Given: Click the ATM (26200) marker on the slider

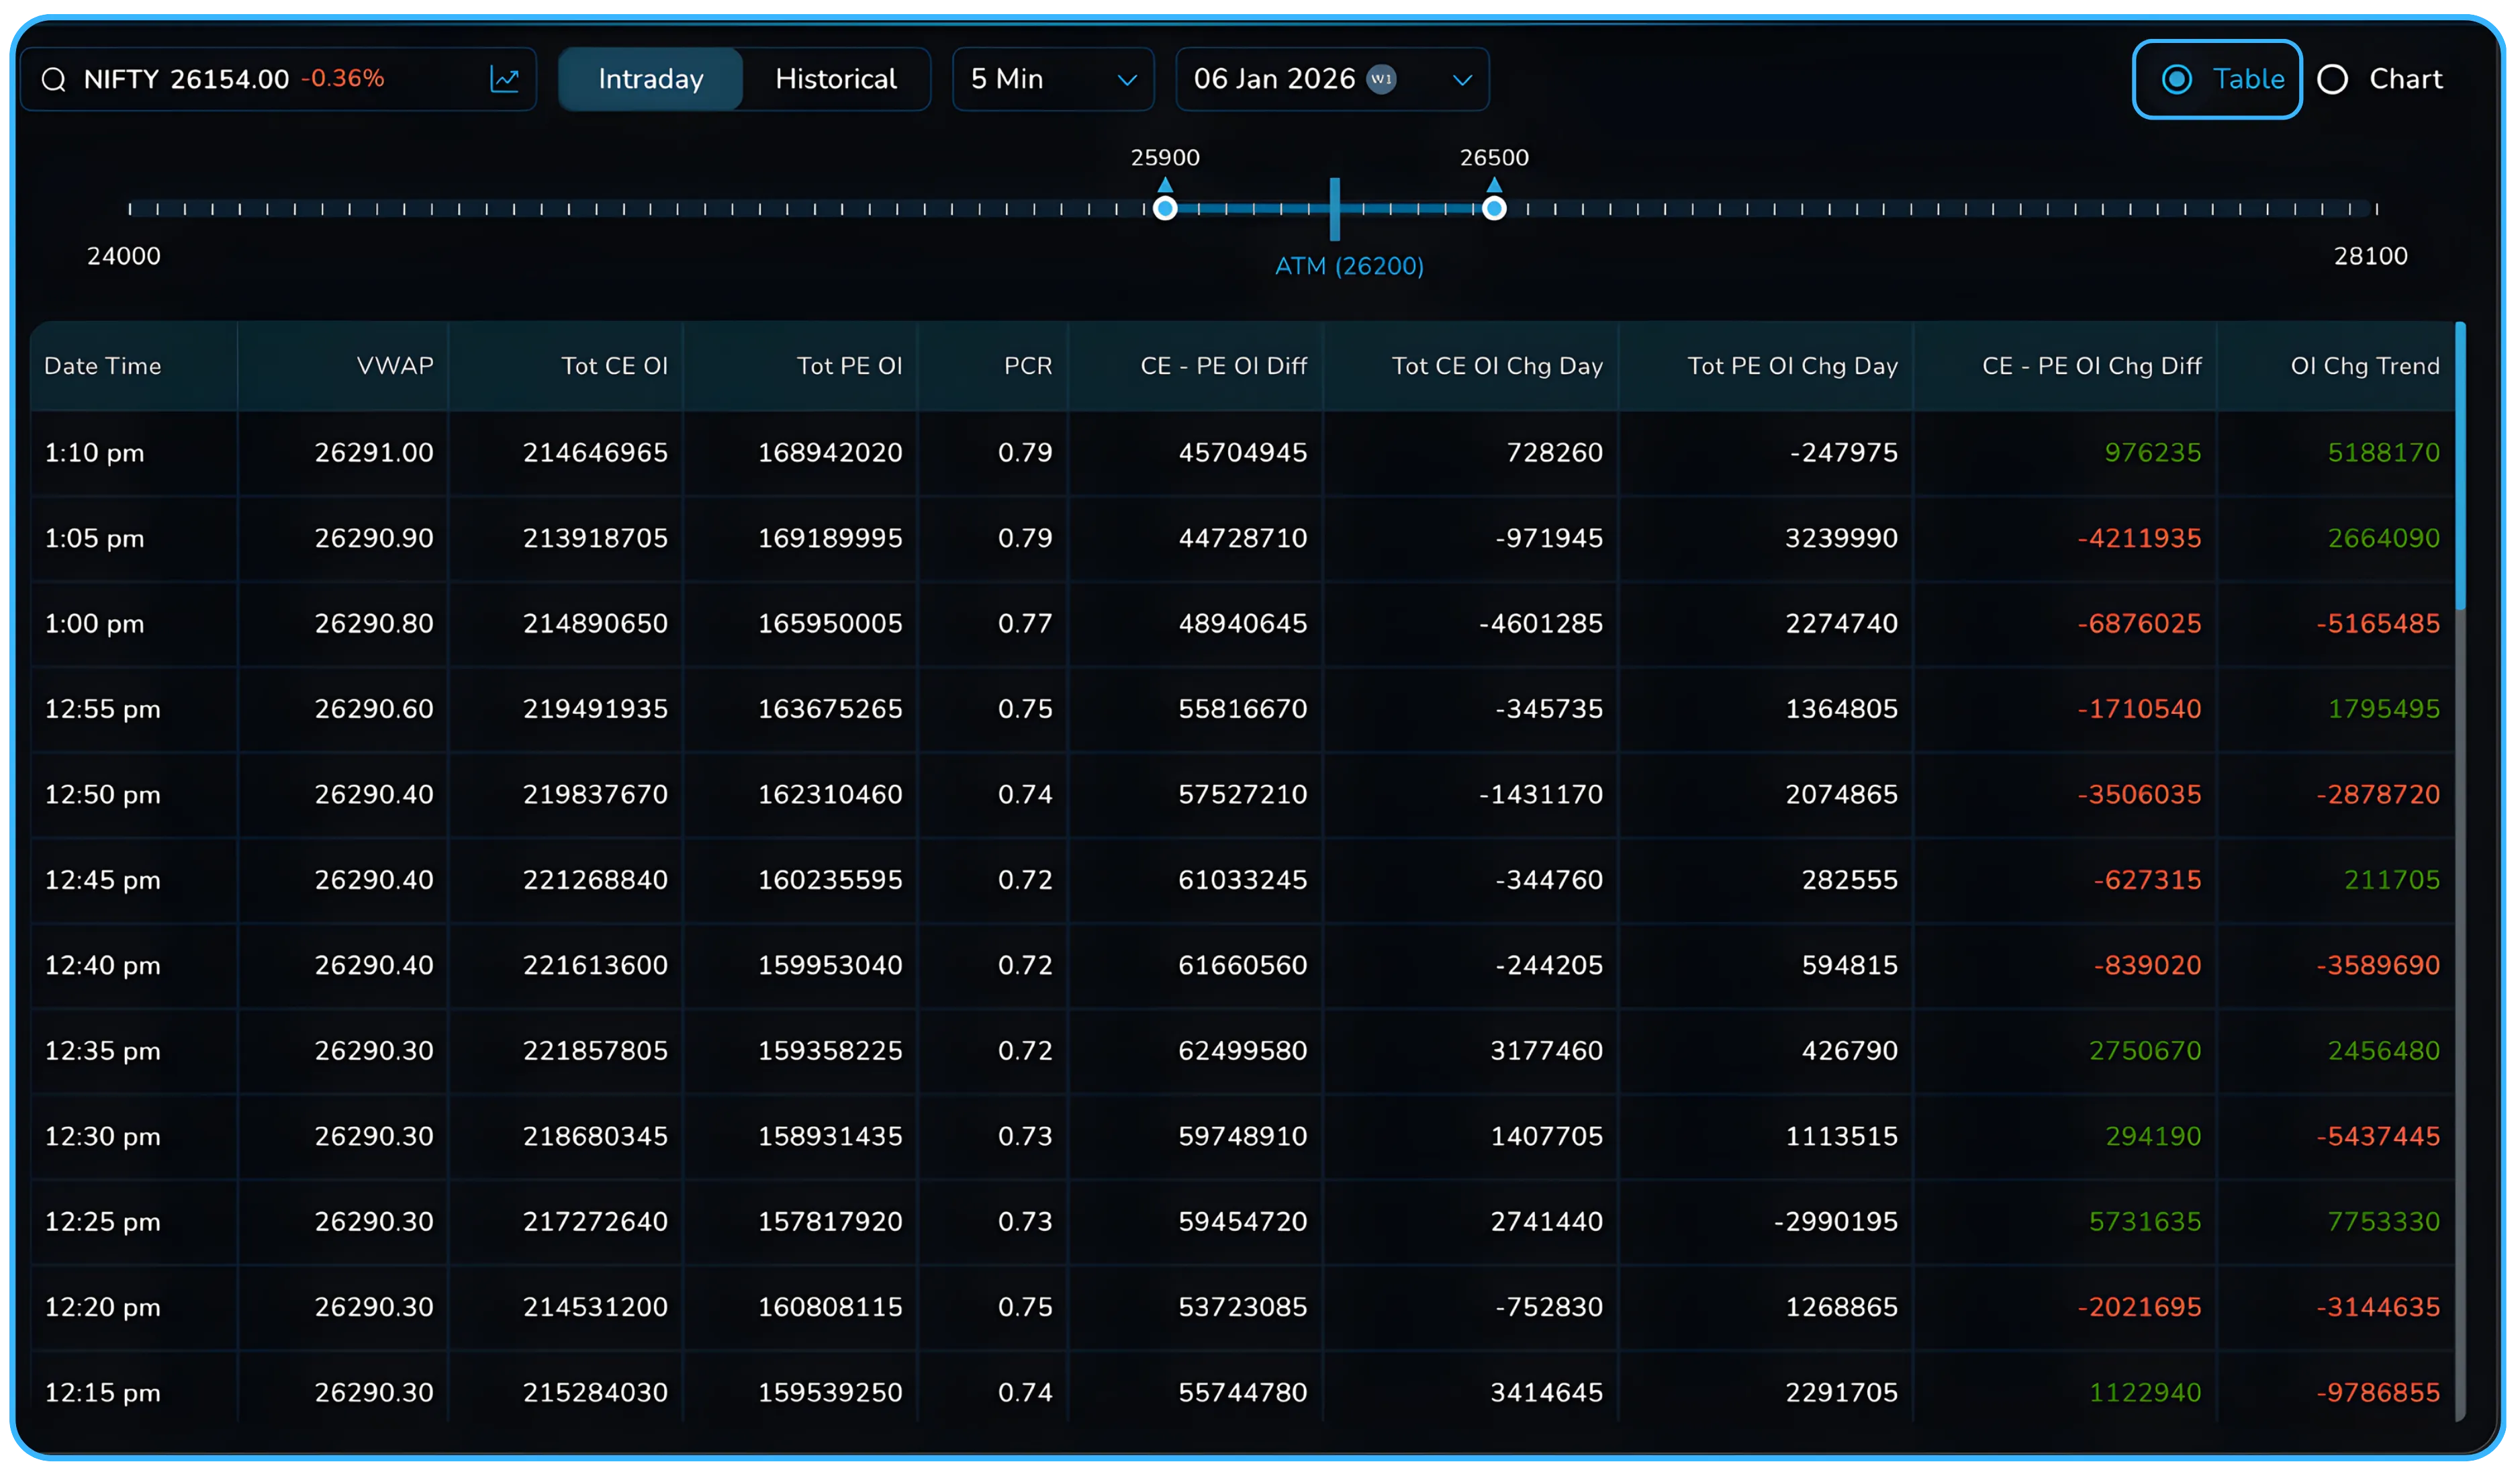Looking at the screenshot, I should pos(1335,209).
